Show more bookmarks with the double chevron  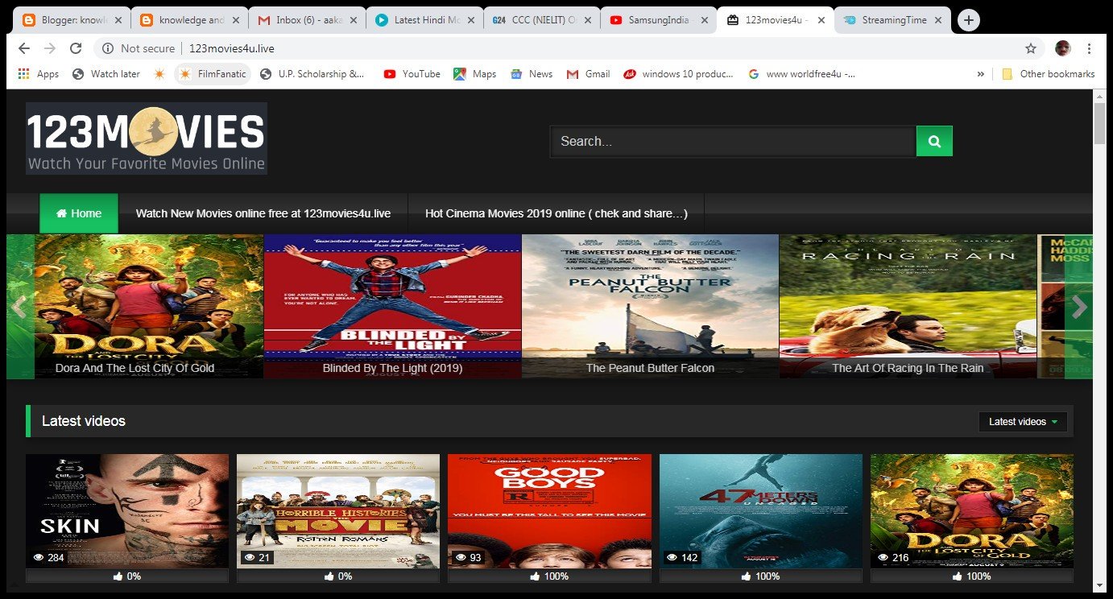[x=980, y=73]
